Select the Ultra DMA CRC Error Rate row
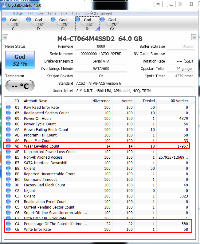The width and height of the screenshot is (200, 244). (x=97, y=218)
